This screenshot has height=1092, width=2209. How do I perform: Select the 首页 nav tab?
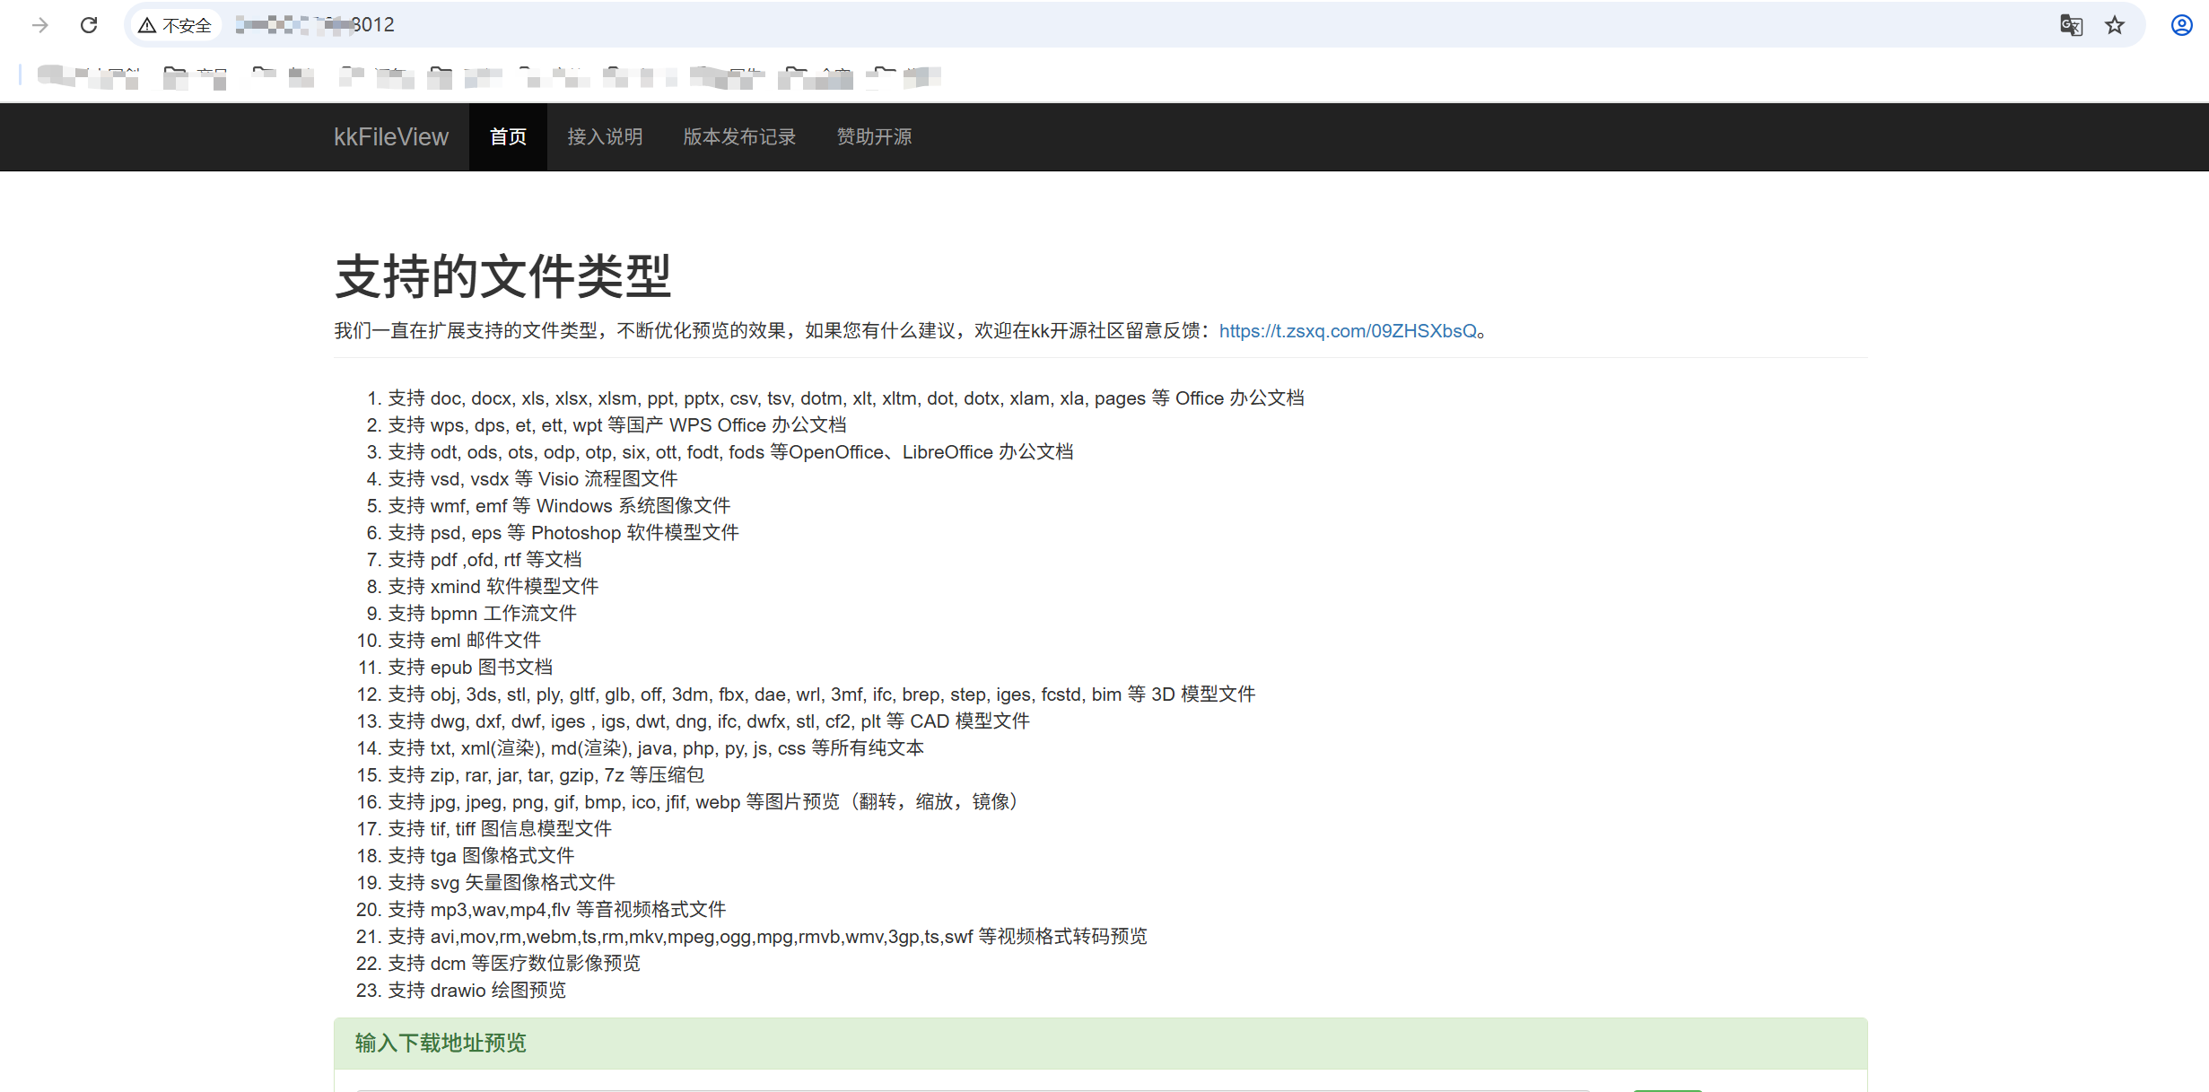point(508,136)
